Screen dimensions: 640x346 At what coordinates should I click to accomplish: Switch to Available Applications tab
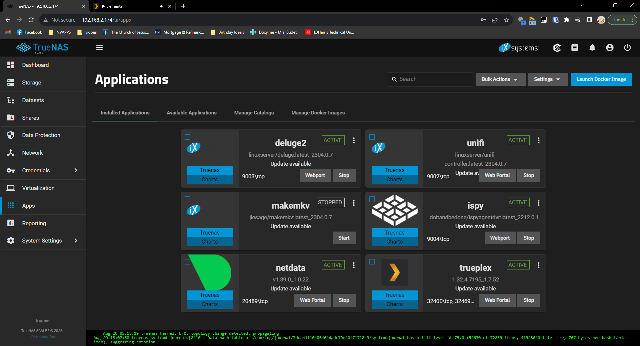pyautogui.click(x=192, y=113)
